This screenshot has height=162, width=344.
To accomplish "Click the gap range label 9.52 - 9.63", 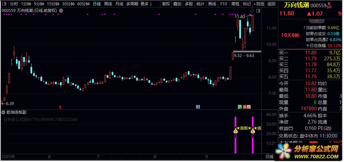I will 244,56.
